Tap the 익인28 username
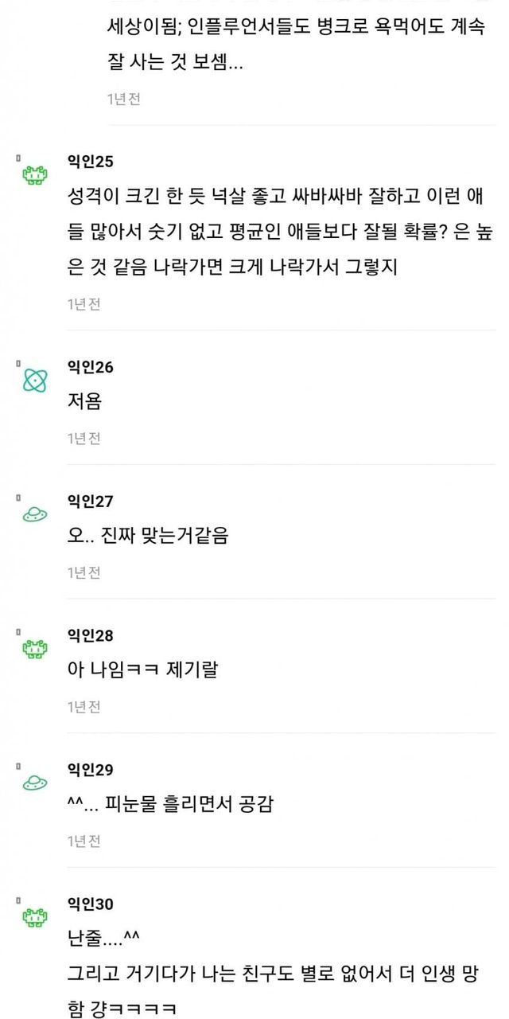Screen dimensions: 509x1019 91,635
